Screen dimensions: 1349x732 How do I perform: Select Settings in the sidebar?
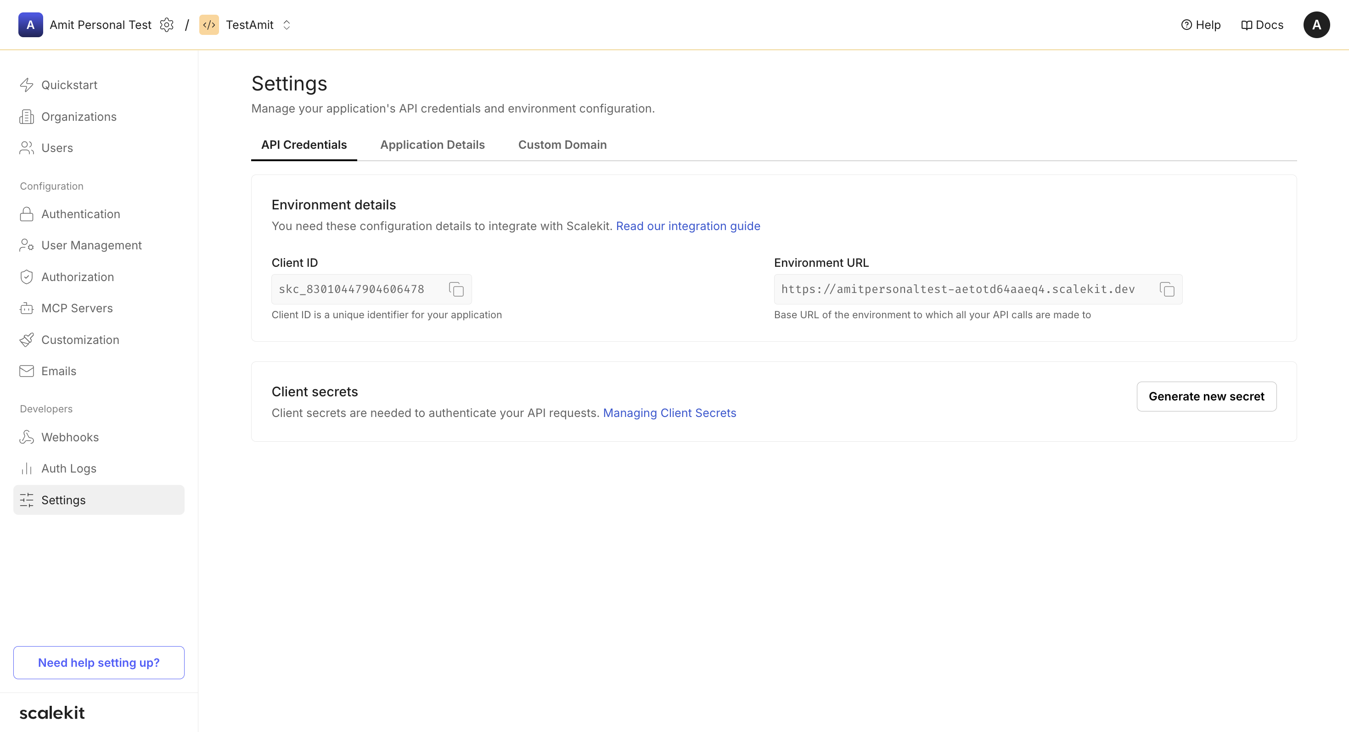pyautogui.click(x=98, y=500)
